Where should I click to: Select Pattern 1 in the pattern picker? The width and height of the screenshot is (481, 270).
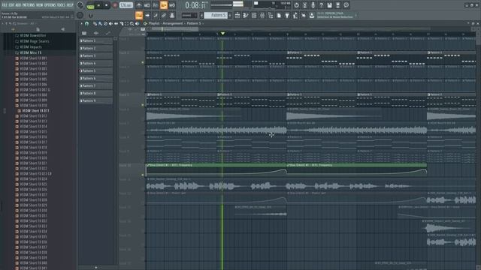pyautogui.click(x=96, y=40)
